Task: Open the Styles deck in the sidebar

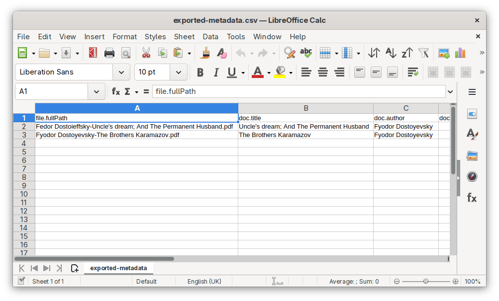Action: 472,135
